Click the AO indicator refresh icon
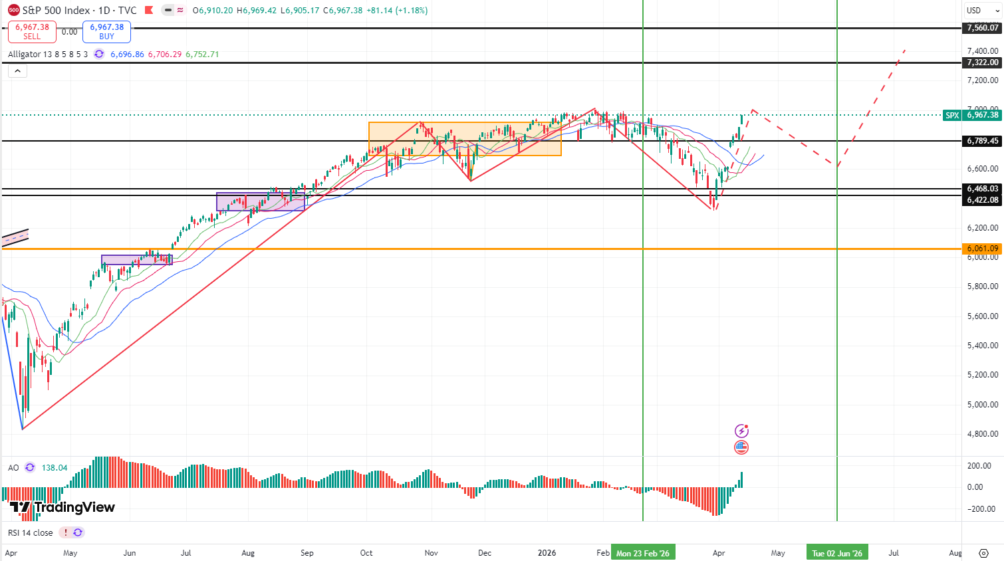 [x=30, y=467]
